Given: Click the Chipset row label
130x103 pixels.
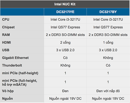Looking at the screenshot, I should click(8, 27).
